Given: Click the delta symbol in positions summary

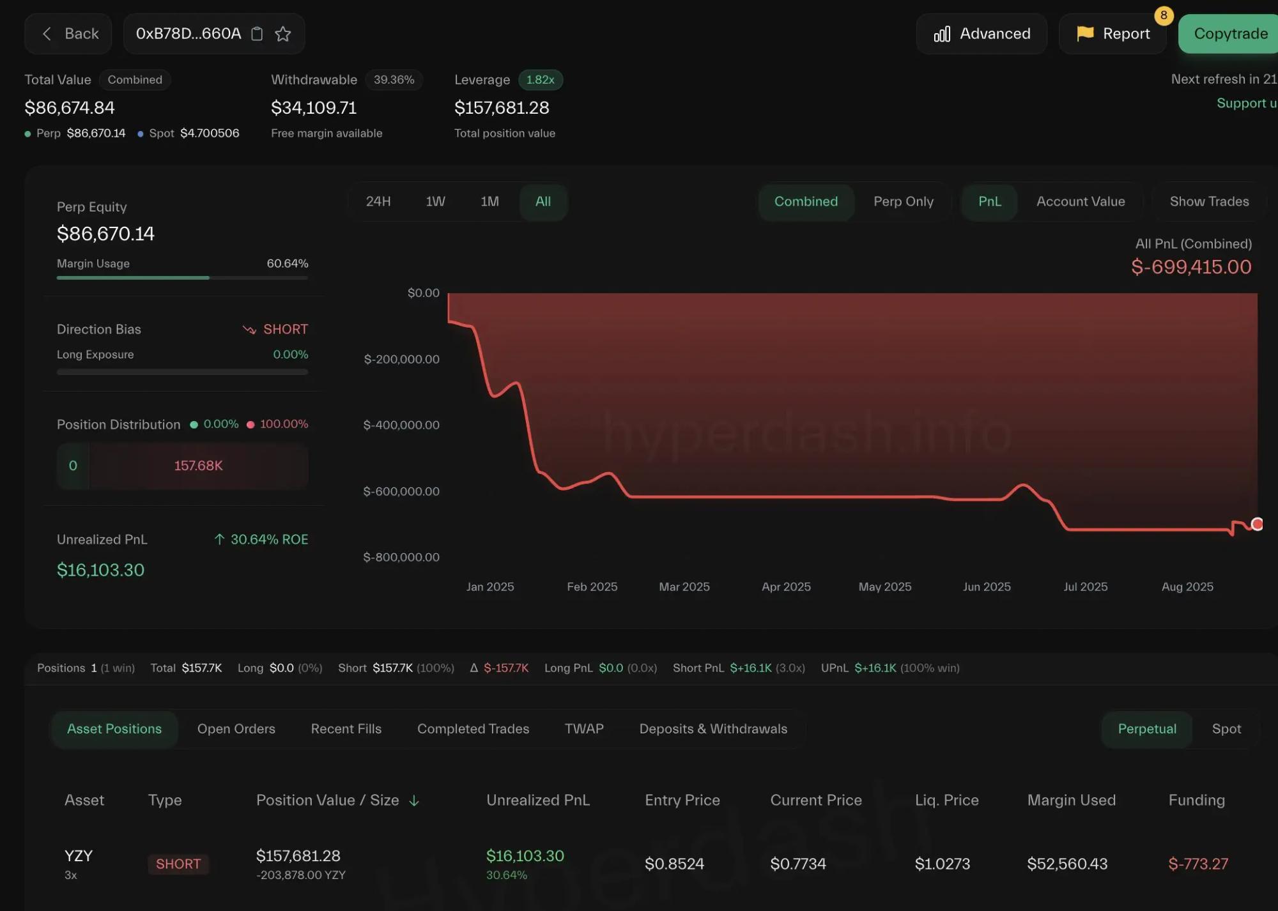Looking at the screenshot, I should 474,668.
